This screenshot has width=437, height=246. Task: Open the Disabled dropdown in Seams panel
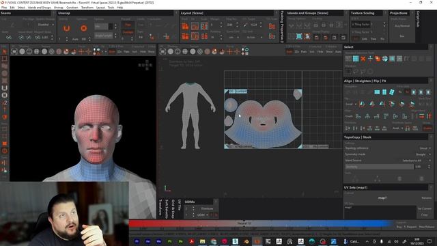45,25
